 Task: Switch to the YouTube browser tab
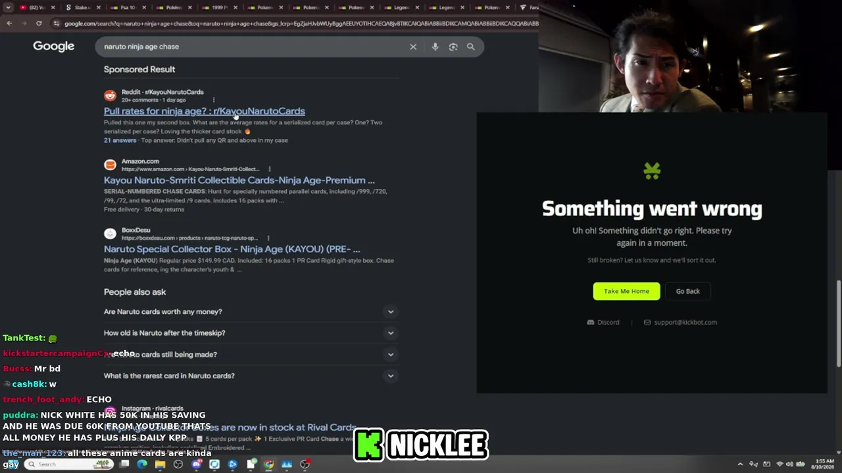tap(36, 7)
